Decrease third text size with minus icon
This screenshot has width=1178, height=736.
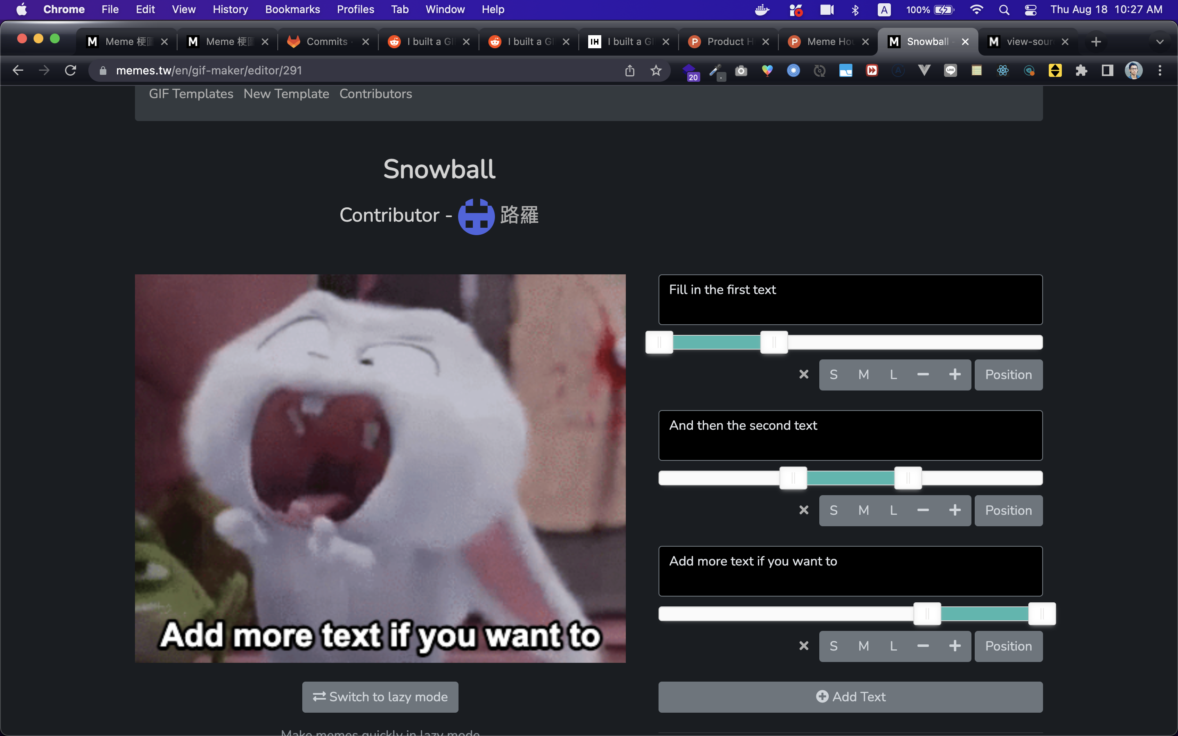click(923, 646)
